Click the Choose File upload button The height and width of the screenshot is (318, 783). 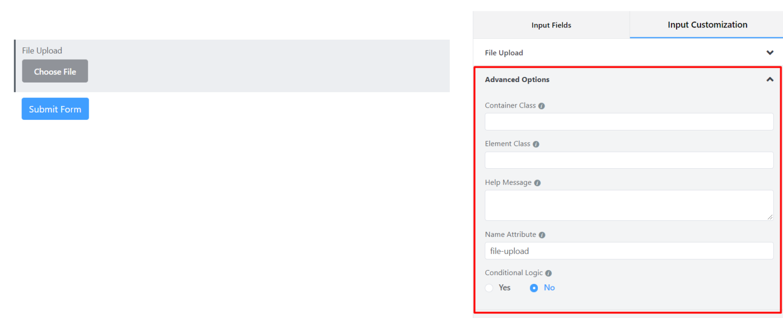tap(55, 71)
